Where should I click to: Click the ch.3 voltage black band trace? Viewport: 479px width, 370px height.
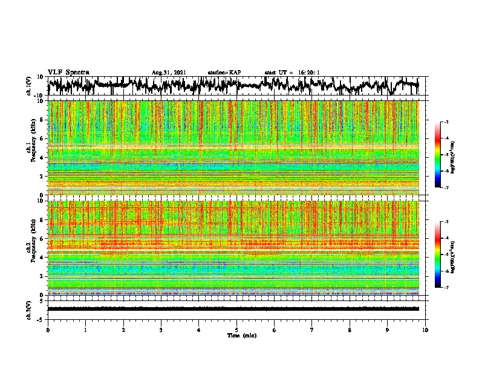click(x=233, y=309)
